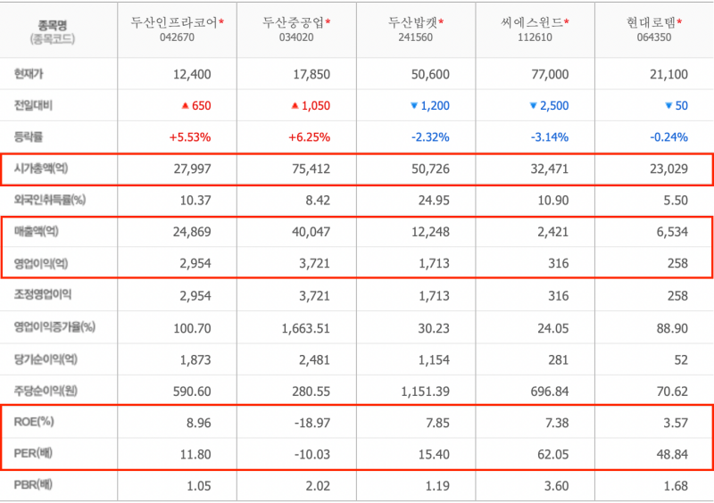
Task: Click the -0.24% change rate
Action: tap(668, 137)
